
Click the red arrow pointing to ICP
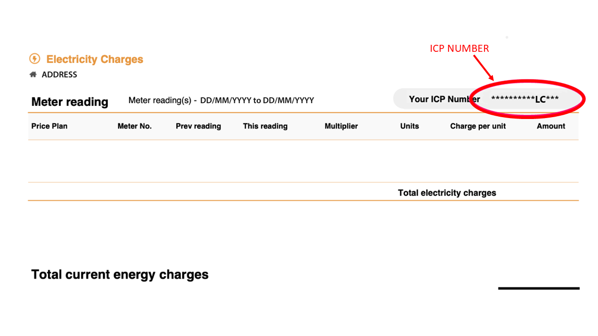484,68
